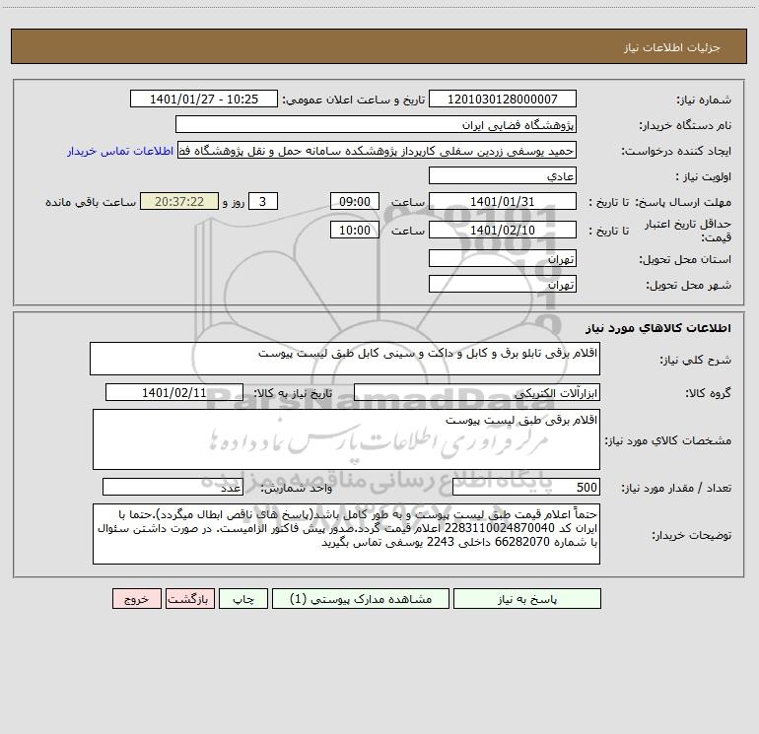
Task: Click the buyer notes text area
Action: (346, 534)
